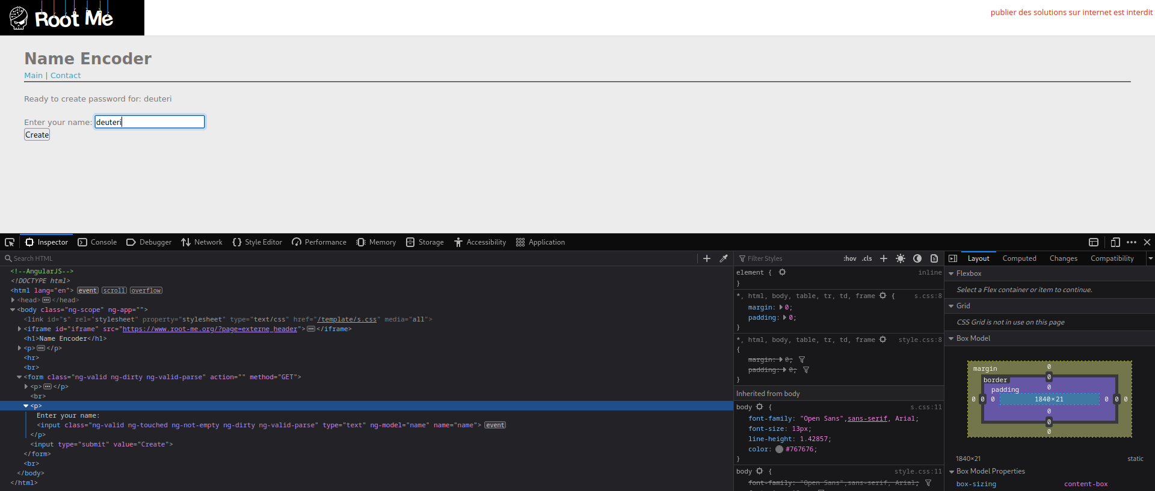Close the developer tools panel
Image resolution: width=1155 pixels, height=491 pixels.
point(1147,242)
